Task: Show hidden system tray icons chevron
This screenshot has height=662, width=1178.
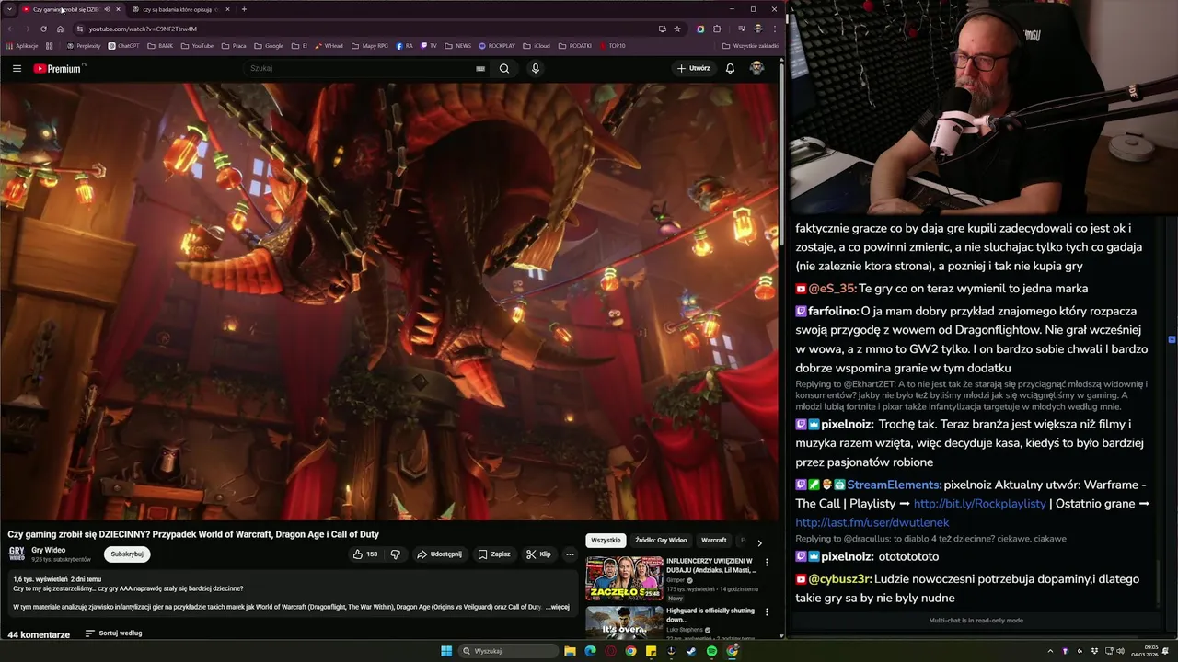Action: point(1050,651)
